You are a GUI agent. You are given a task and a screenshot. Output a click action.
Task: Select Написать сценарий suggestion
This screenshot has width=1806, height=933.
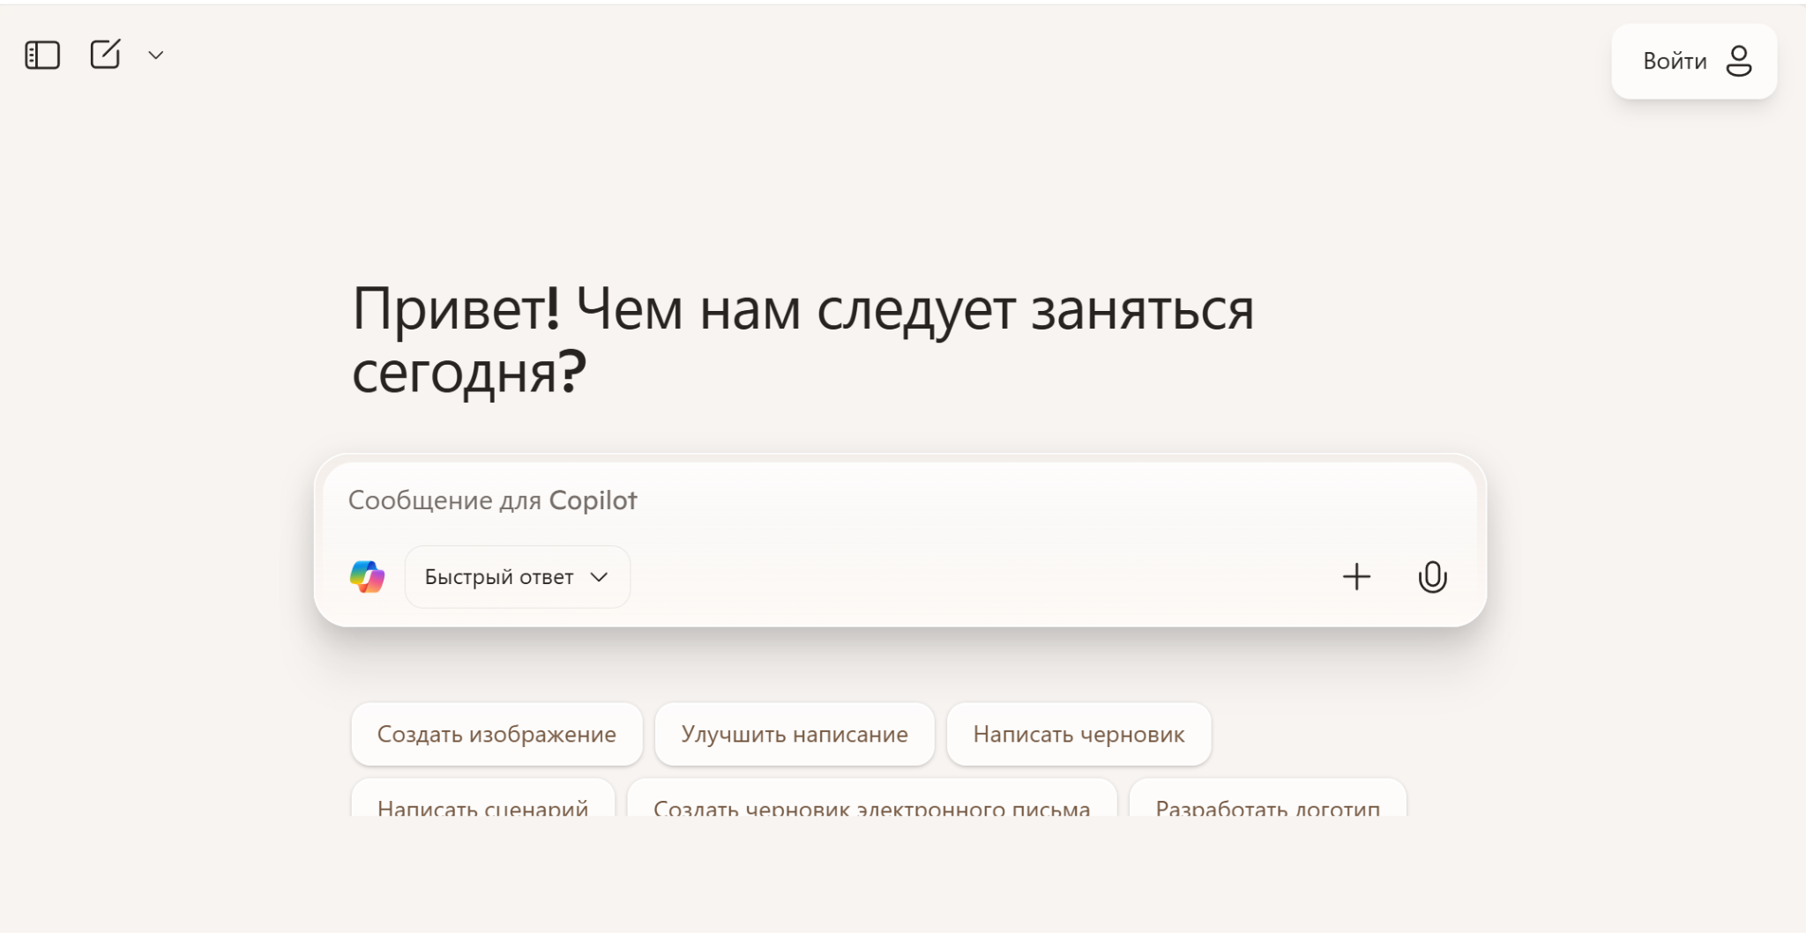482,807
